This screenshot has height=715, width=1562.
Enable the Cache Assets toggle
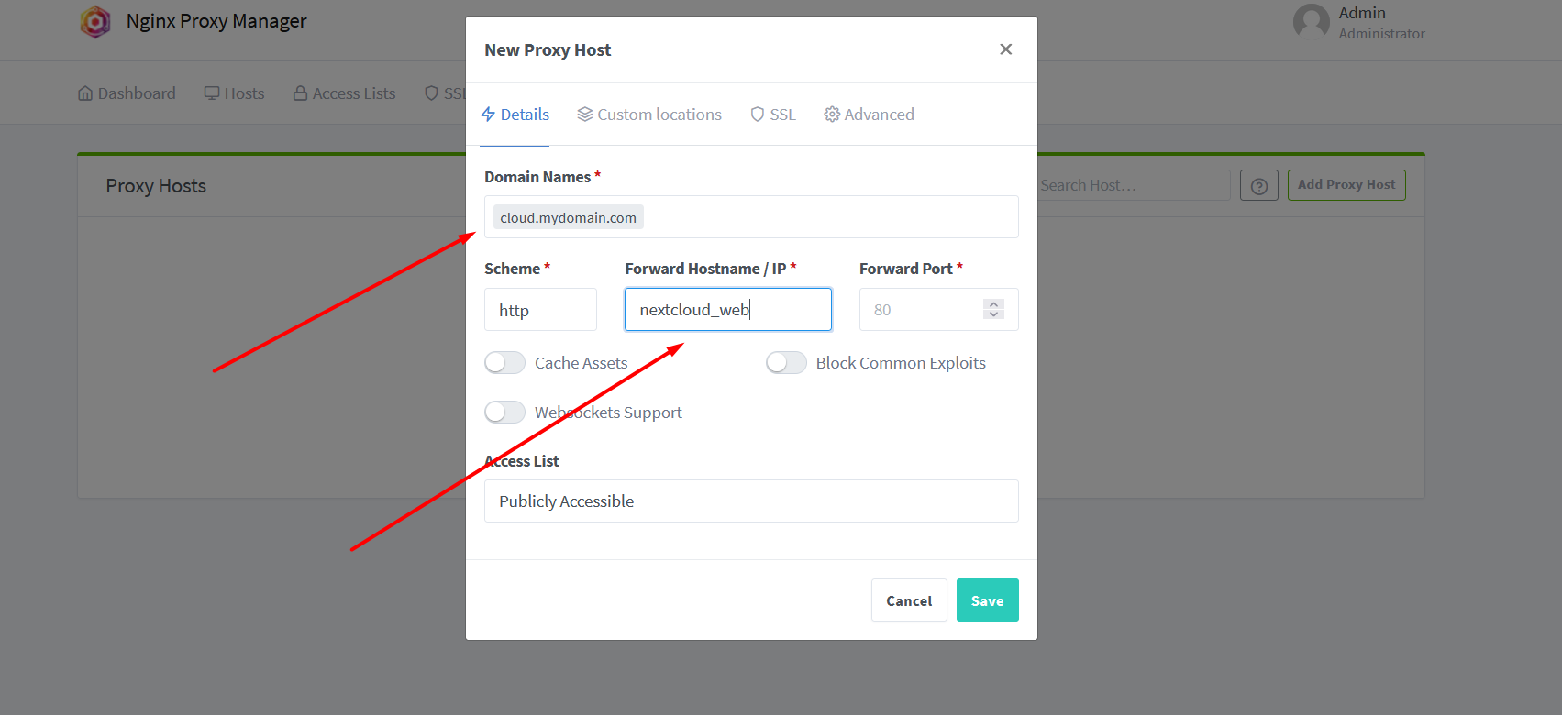click(504, 363)
